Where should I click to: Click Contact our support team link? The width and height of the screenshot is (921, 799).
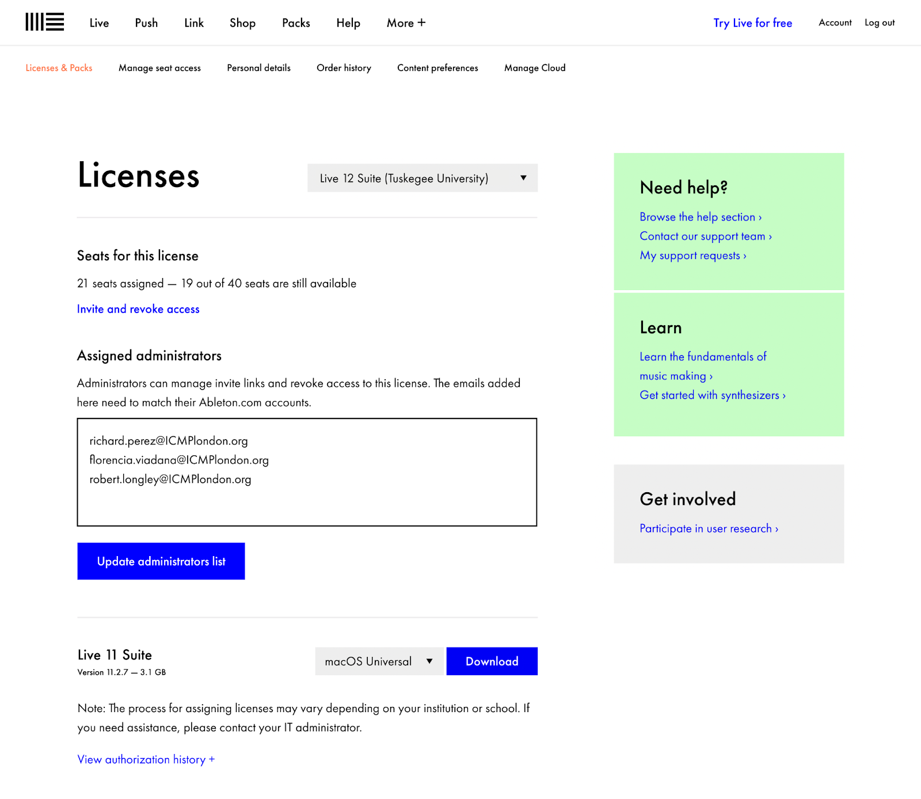coord(705,236)
